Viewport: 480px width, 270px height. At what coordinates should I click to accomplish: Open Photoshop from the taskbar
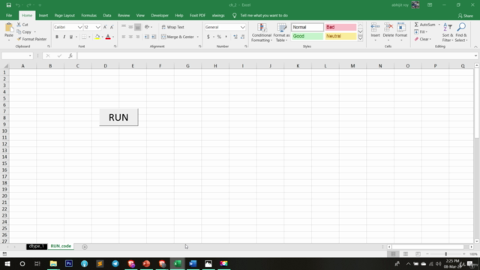(x=69, y=263)
